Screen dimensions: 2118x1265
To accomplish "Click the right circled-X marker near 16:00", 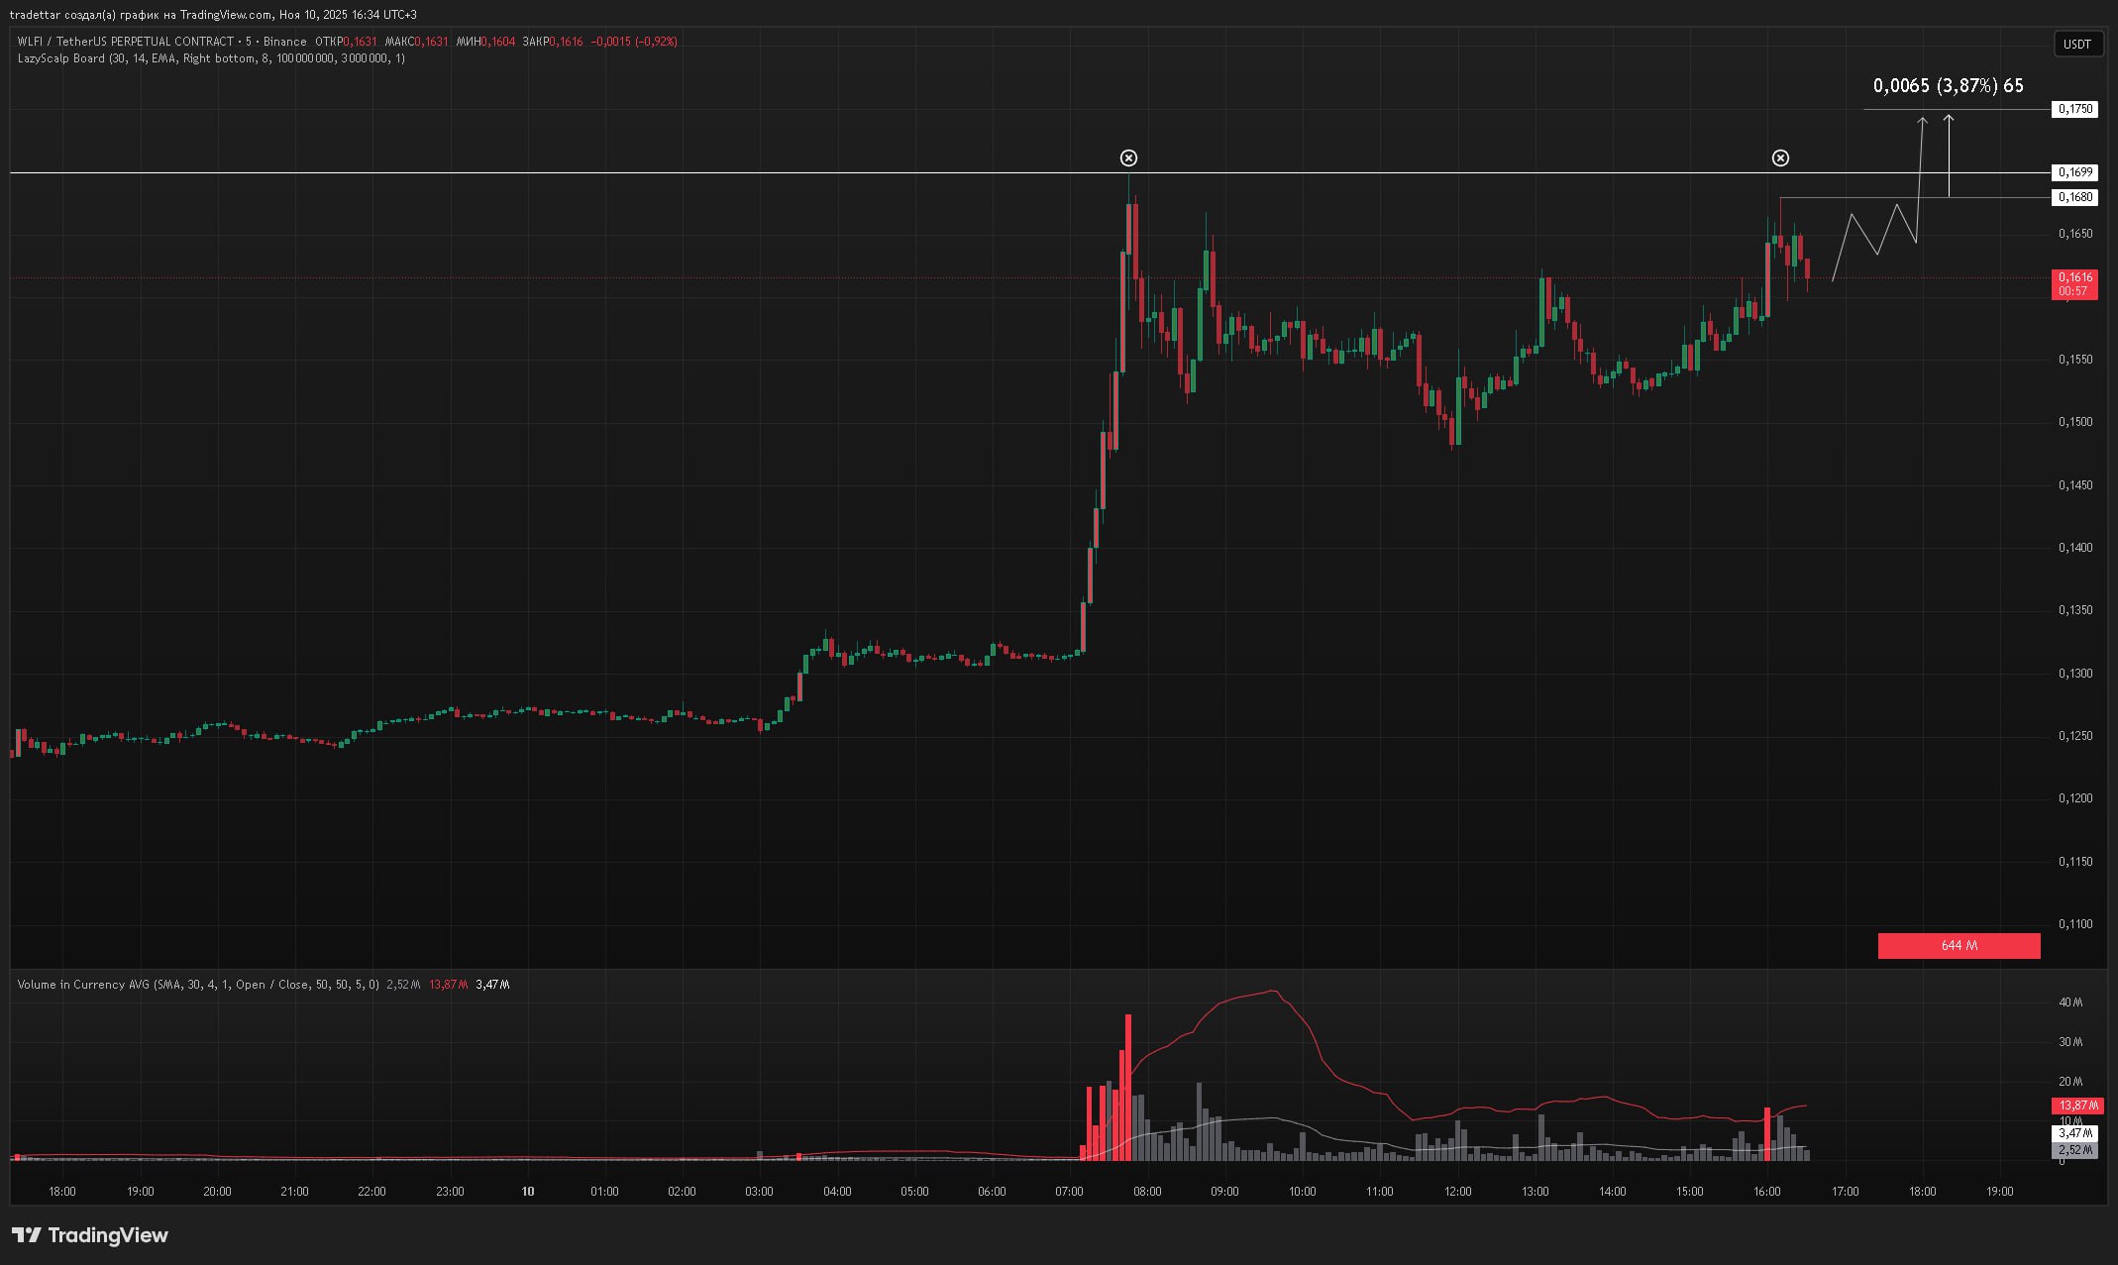I will point(1780,158).
